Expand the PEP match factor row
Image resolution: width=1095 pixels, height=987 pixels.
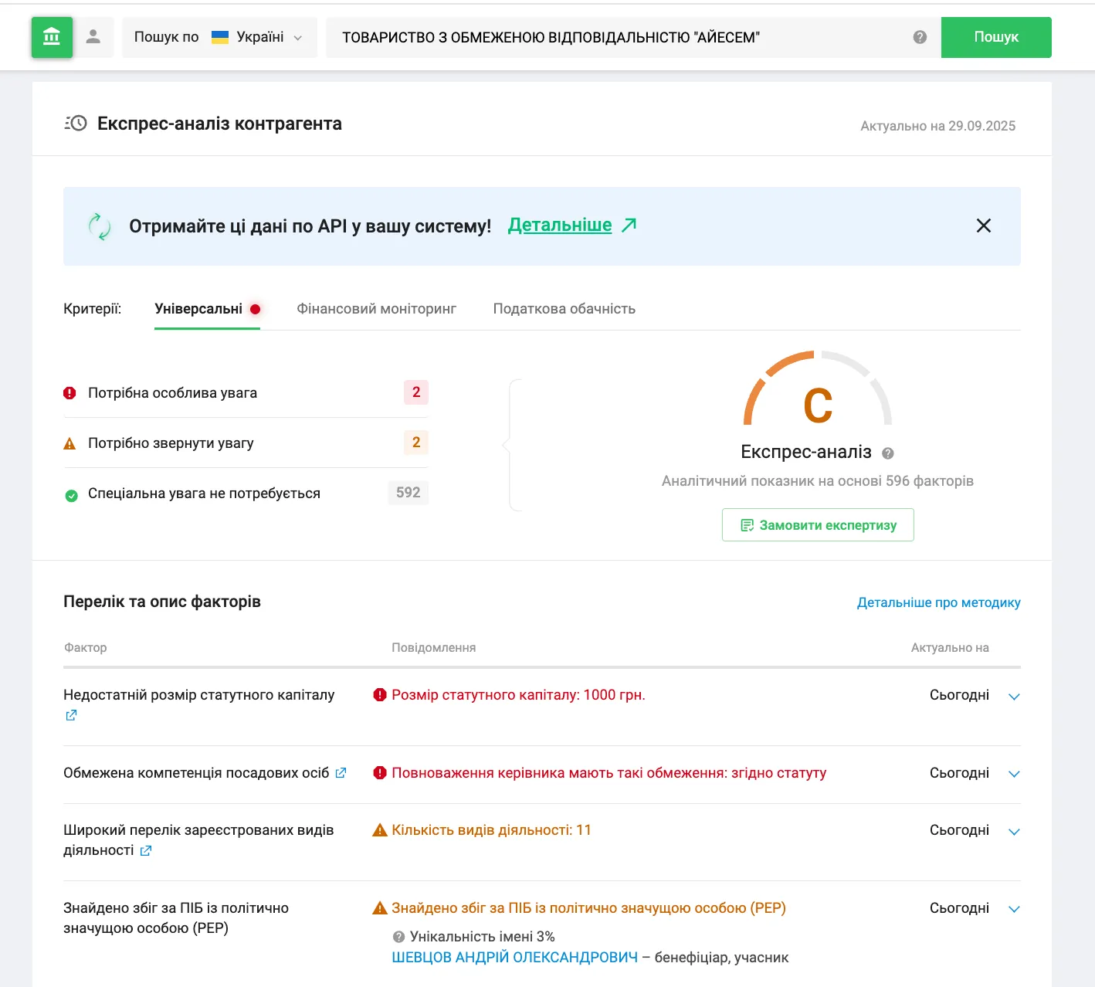coord(1014,908)
